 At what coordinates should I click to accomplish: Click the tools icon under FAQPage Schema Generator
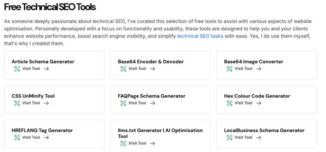click(123, 103)
